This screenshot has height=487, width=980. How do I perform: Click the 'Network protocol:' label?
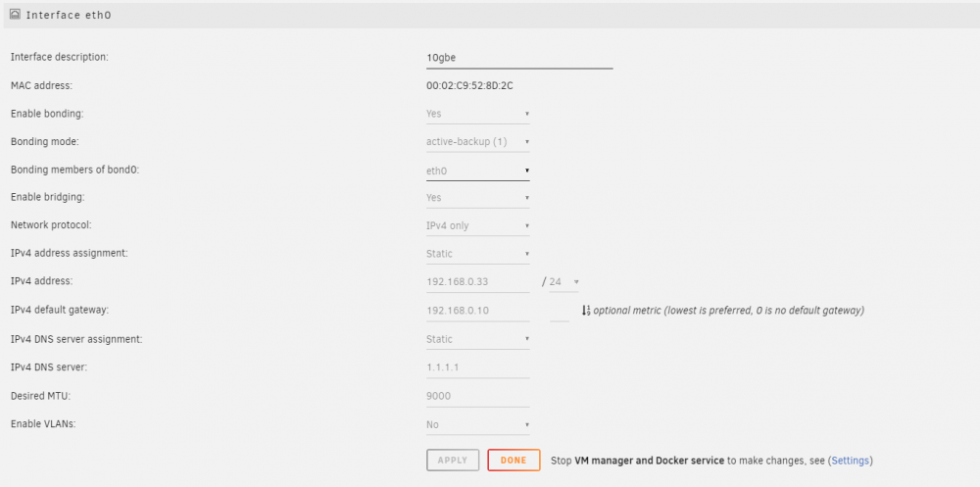click(x=51, y=225)
